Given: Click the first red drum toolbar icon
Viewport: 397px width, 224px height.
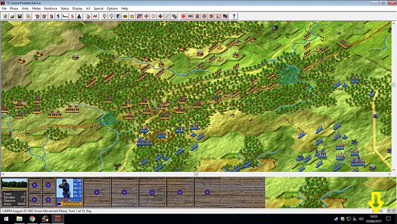Looking at the screenshot, I should click(37, 17).
